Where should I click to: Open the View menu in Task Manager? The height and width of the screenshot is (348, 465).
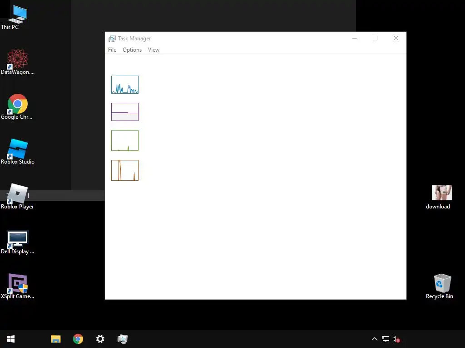(153, 50)
